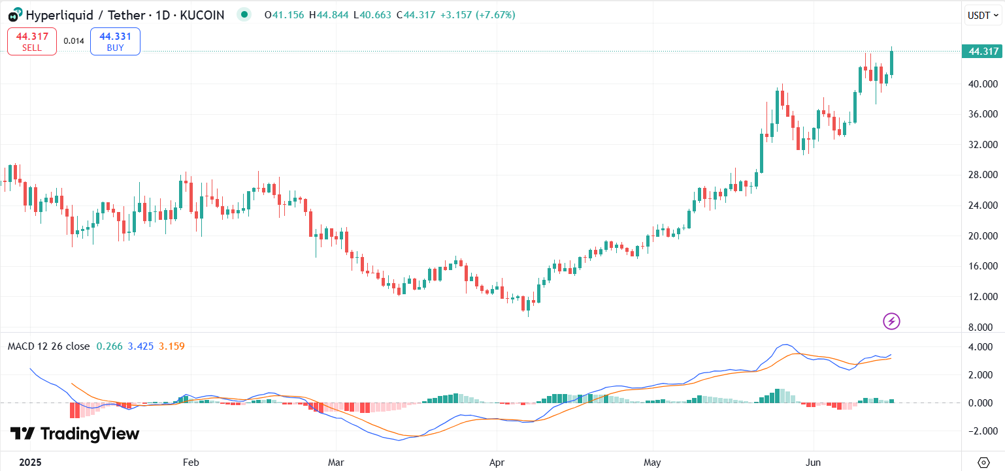Open the USDT currency dropdown

(983, 14)
